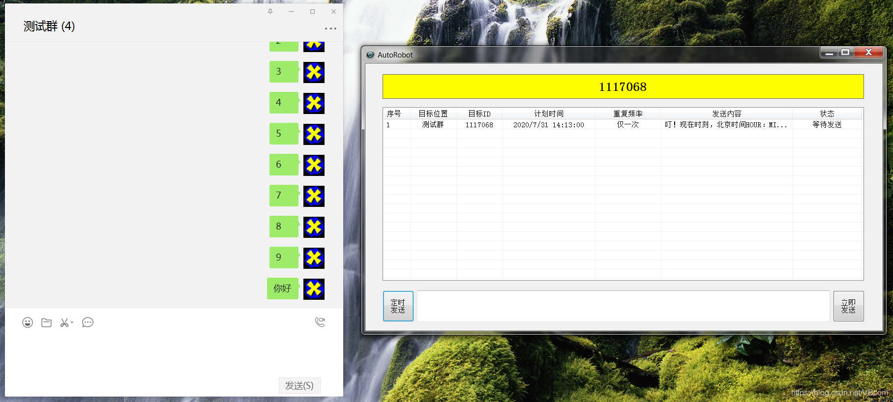Click the message bubble "4"

tap(284, 103)
